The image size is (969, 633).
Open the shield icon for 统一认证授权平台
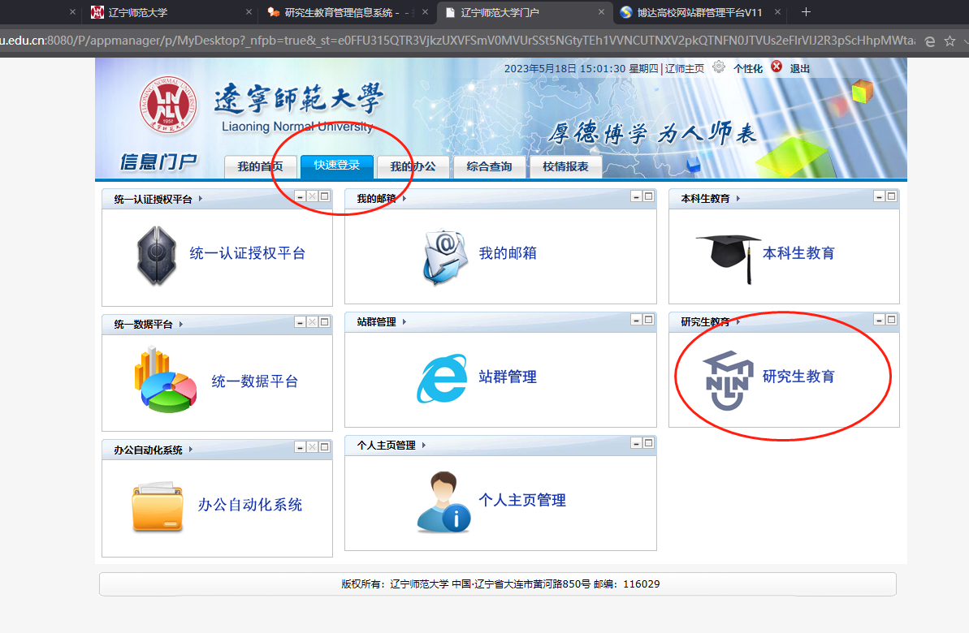tap(156, 255)
